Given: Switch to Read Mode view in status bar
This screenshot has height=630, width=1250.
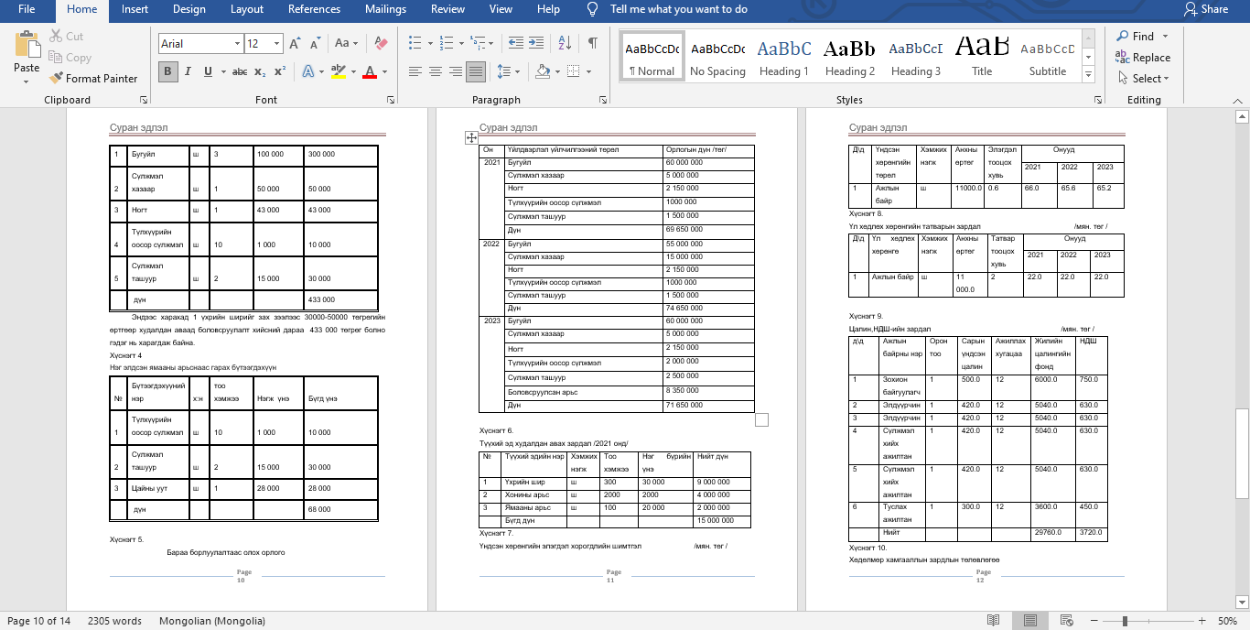Looking at the screenshot, I should pyautogui.click(x=994, y=621).
